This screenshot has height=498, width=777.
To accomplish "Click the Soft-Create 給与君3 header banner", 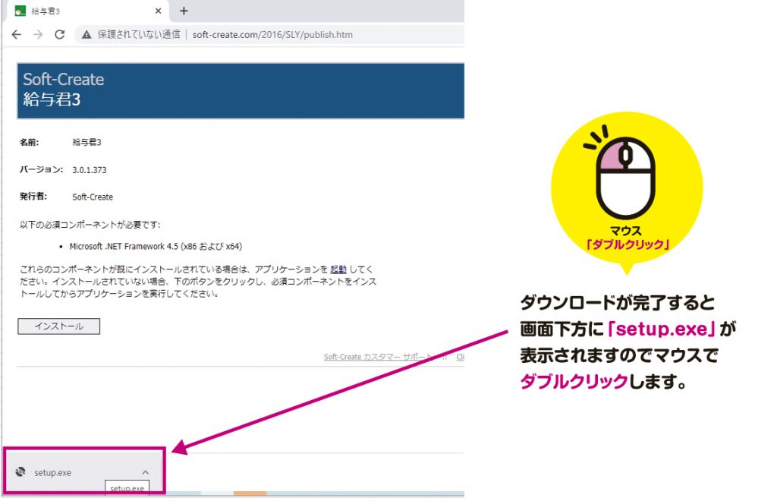I will click(241, 91).
